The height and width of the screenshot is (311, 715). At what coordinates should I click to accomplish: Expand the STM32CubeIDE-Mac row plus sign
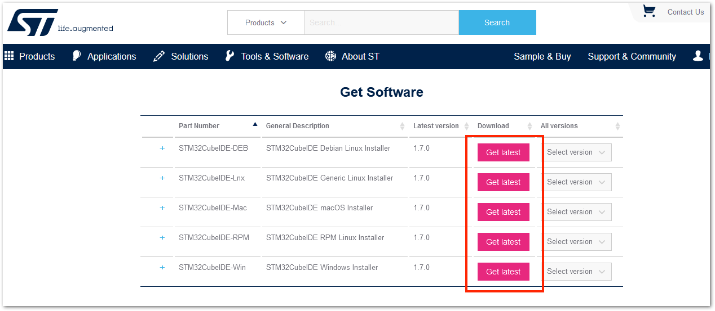pyautogui.click(x=162, y=208)
